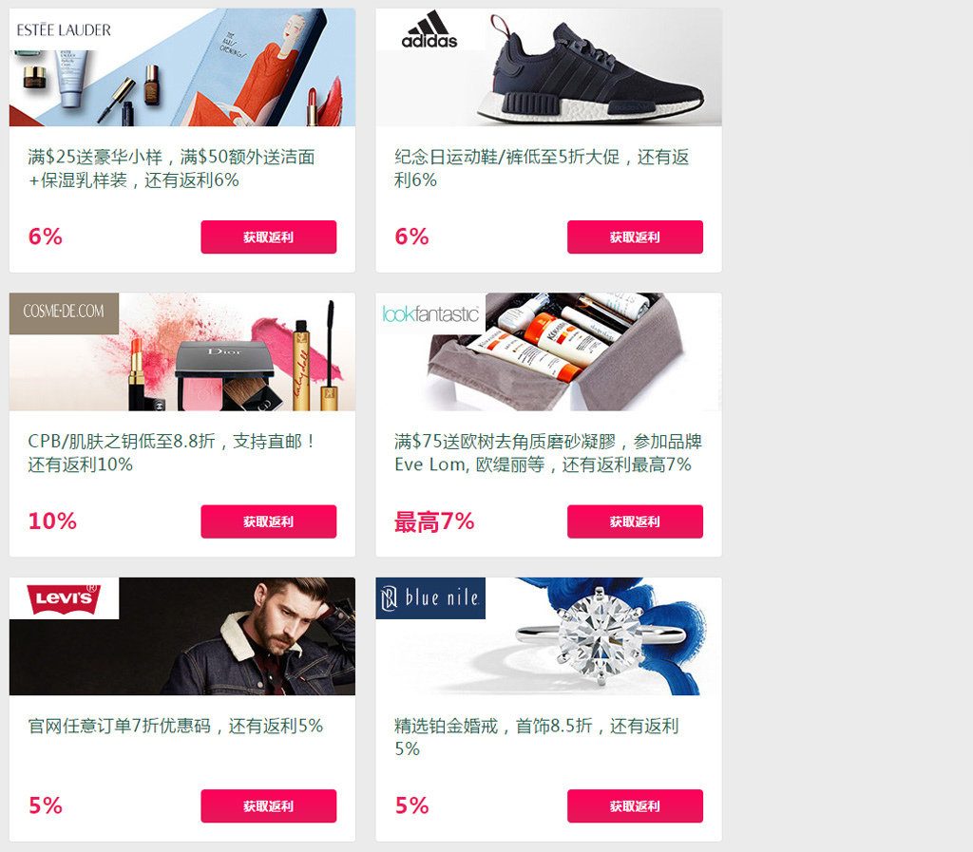The width and height of the screenshot is (973, 852).
Task: Click the adidas brand logo
Action: (x=429, y=29)
